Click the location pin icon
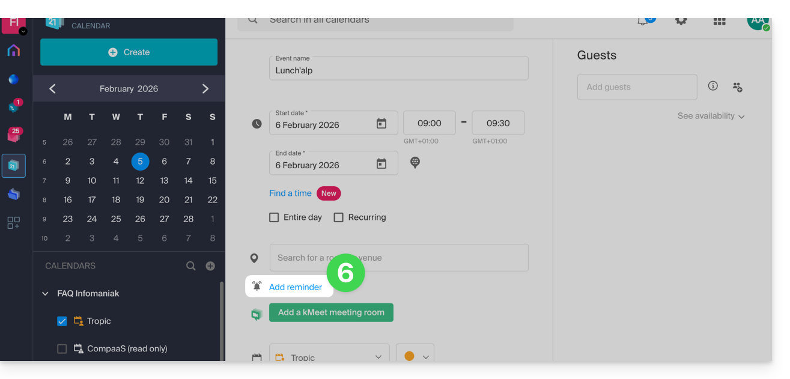The image size is (790, 379). pyautogui.click(x=254, y=258)
